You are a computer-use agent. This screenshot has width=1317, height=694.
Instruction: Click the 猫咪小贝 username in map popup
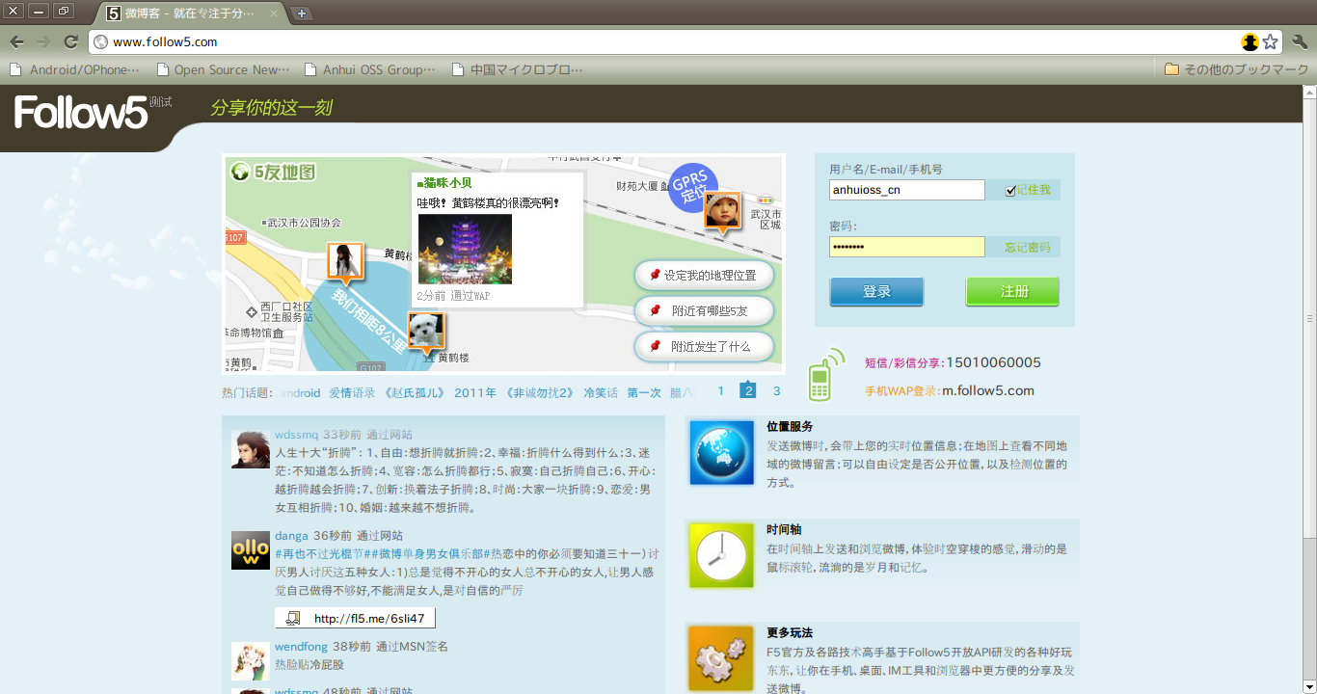coord(447,183)
